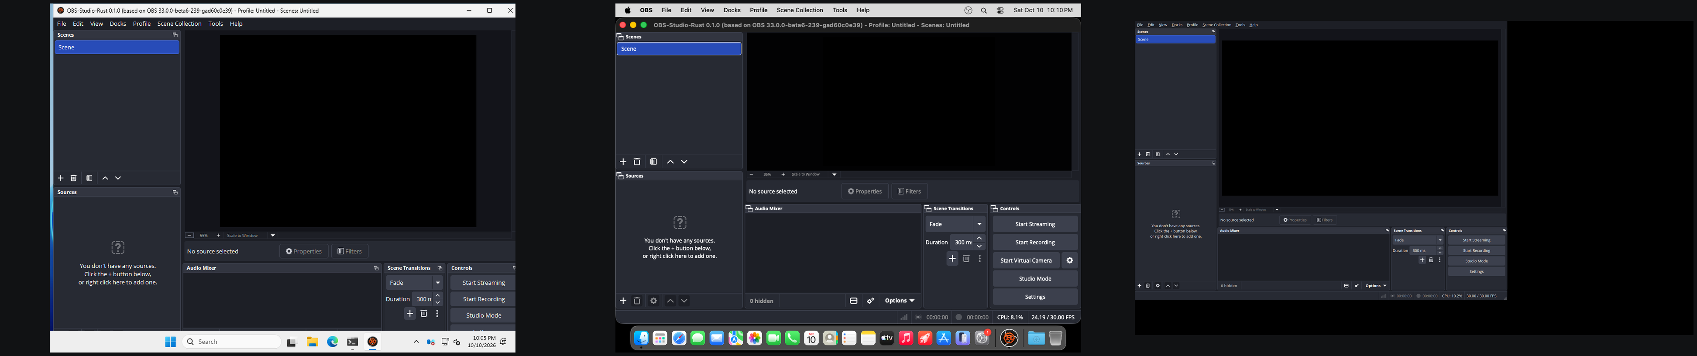Move scene down in Windows OBS window
1697x356 pixels.
coord(118,178)
